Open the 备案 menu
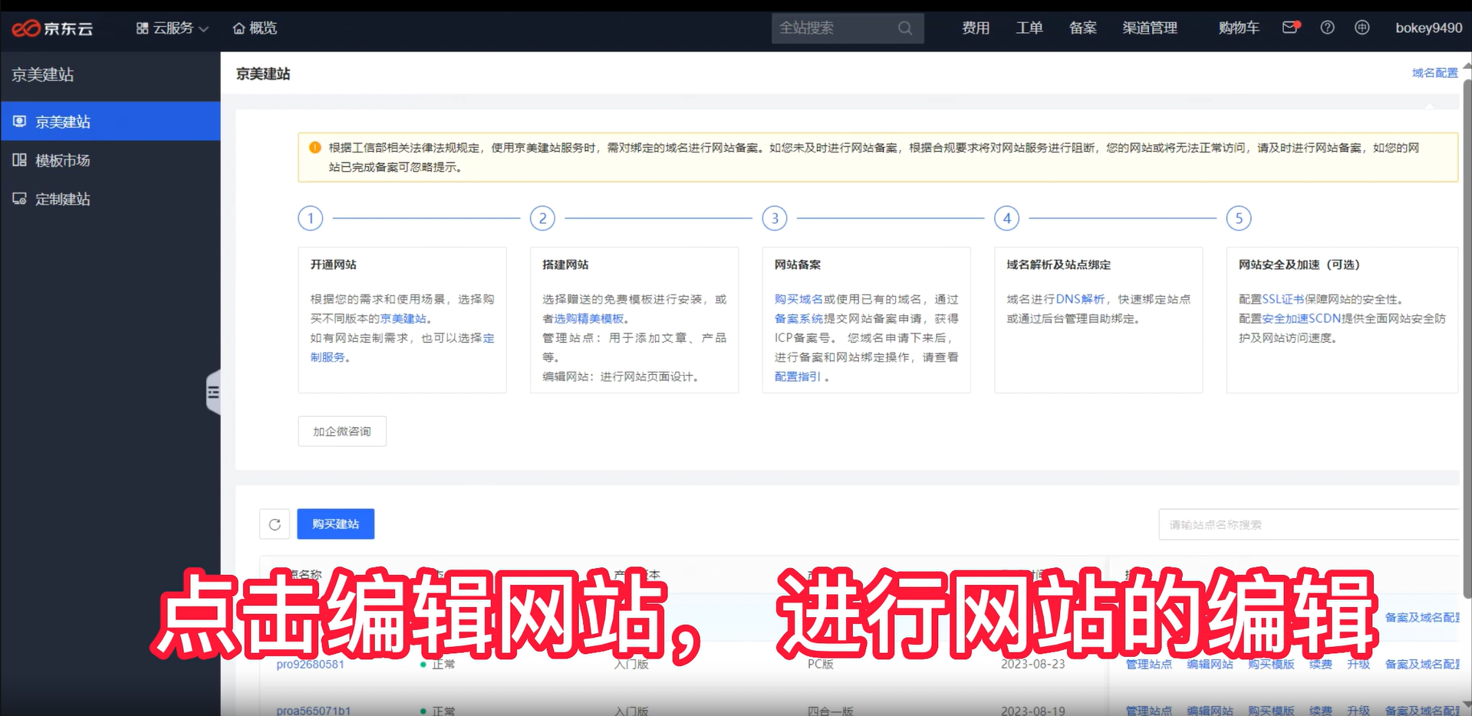The width and height of the screenshot is (1472, 716). tap(1082, 28)
